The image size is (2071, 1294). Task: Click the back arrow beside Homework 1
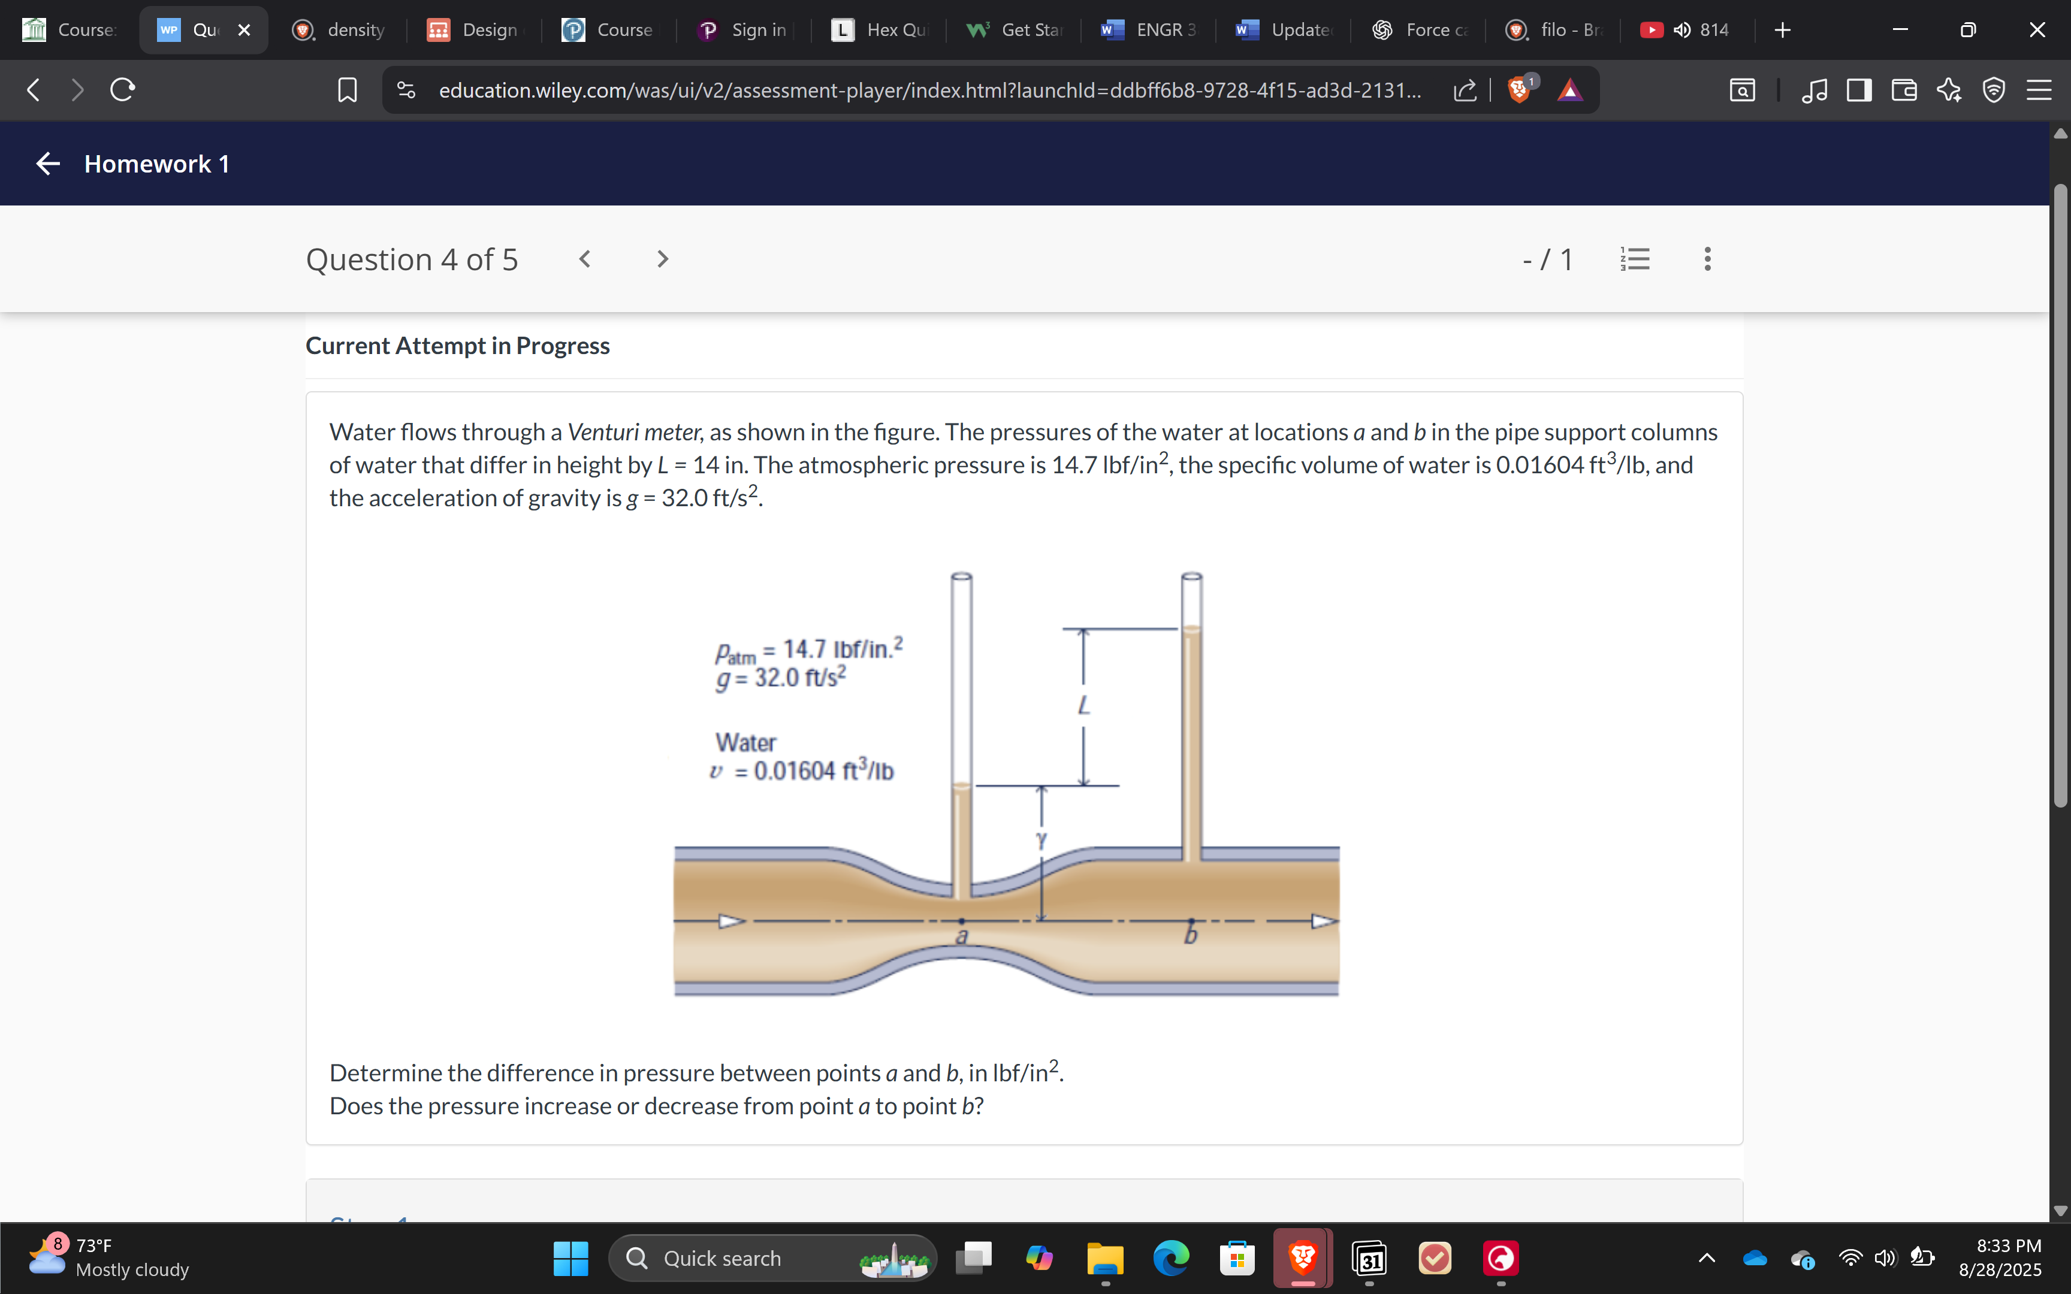tap(48, 164)
